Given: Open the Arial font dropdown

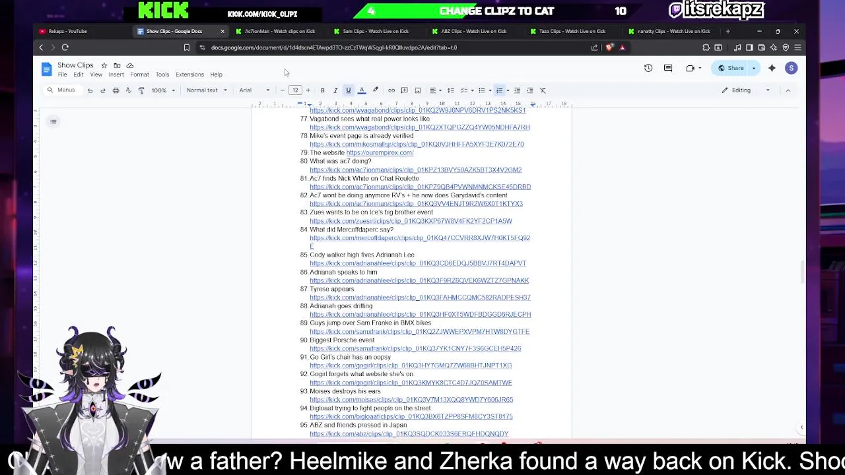Looking at the screenshot, I should 255,90.
